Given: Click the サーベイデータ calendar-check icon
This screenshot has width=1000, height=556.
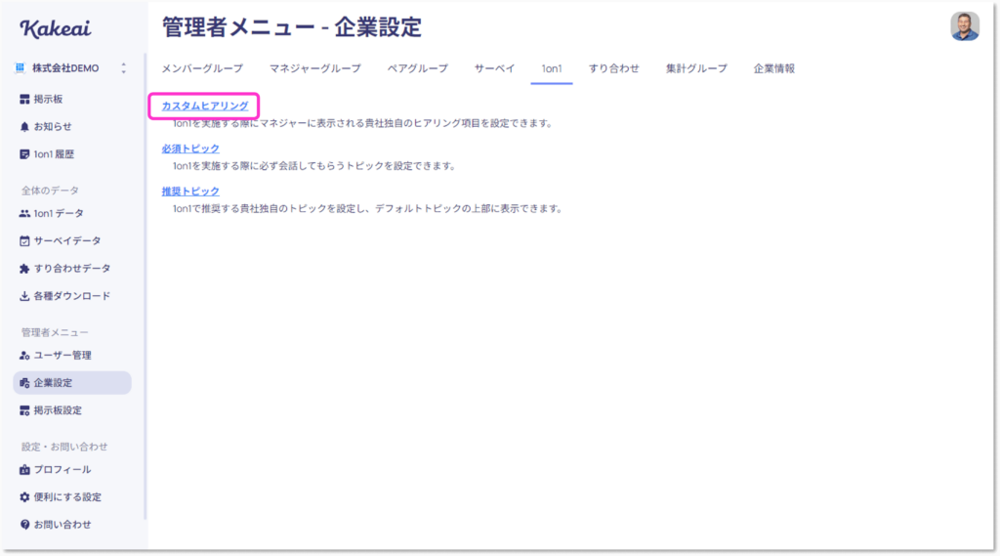Looking at the screenshot, I should pos(24,240).
